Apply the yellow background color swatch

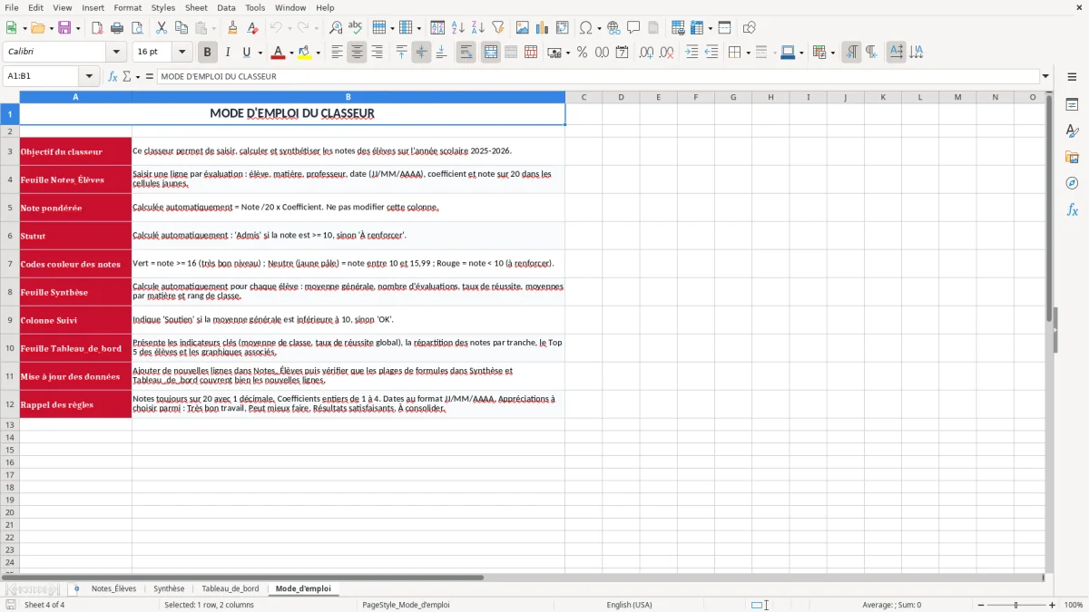[x=304, y=53]
